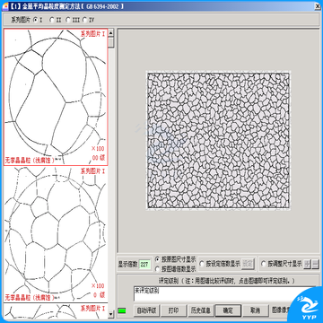Click the 打印 print button
323x323 pixels.
point(173,310)
